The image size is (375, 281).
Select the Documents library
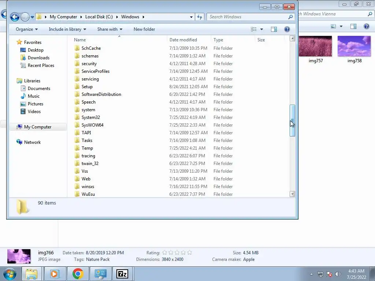39,89
